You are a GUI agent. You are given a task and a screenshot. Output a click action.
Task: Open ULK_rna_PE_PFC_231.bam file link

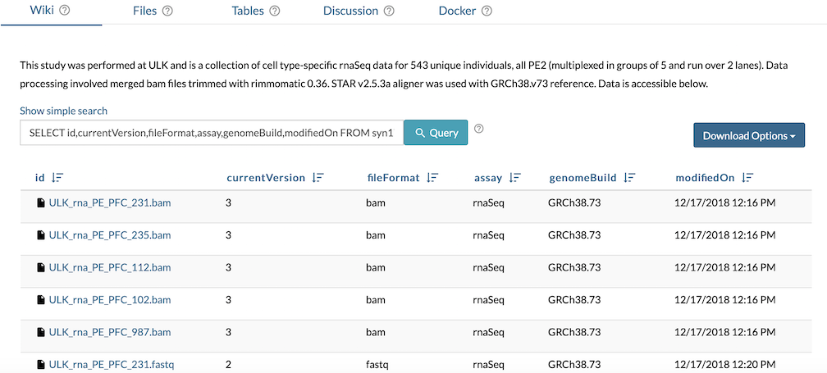(x=109, y=202)
